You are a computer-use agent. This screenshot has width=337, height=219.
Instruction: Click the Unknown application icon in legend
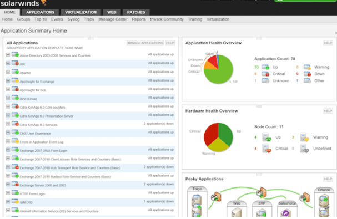point(265,81)
